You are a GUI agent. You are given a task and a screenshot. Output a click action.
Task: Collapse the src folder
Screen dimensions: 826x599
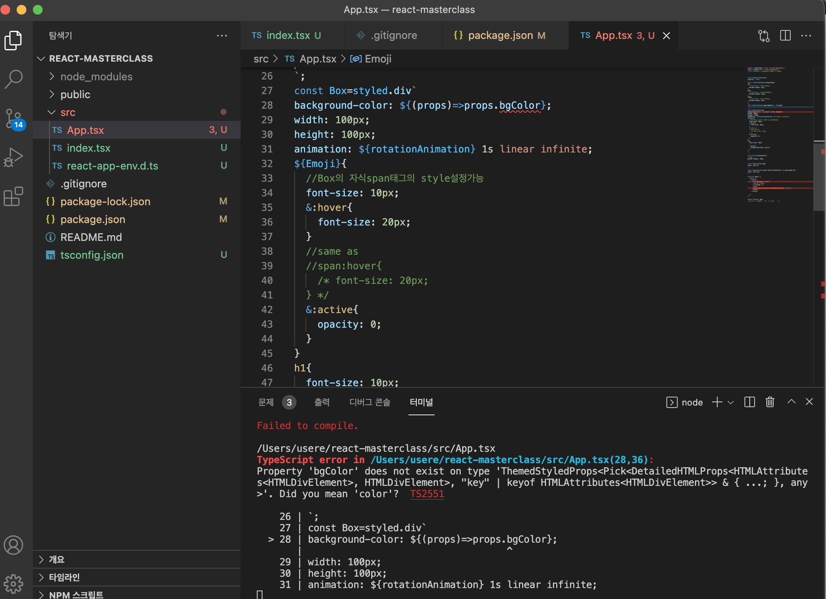point(52,112)
